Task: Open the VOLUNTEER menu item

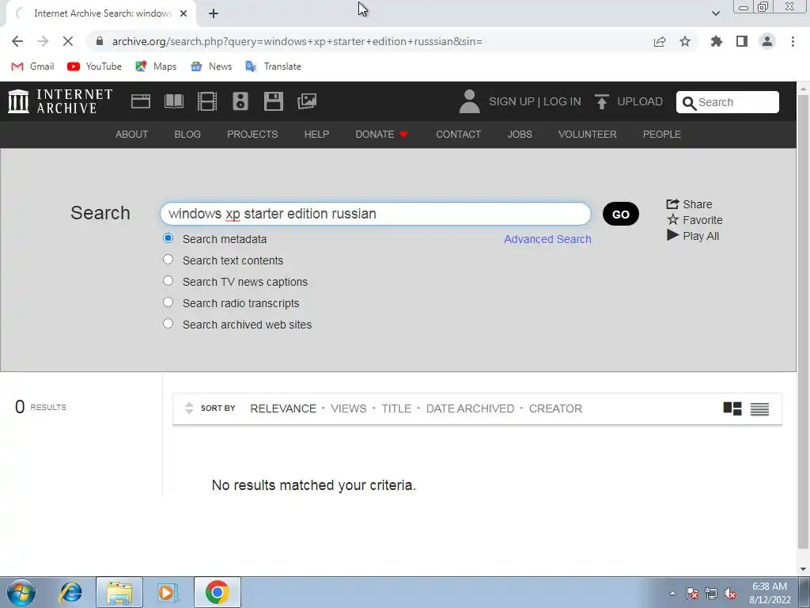Action: 588,135
